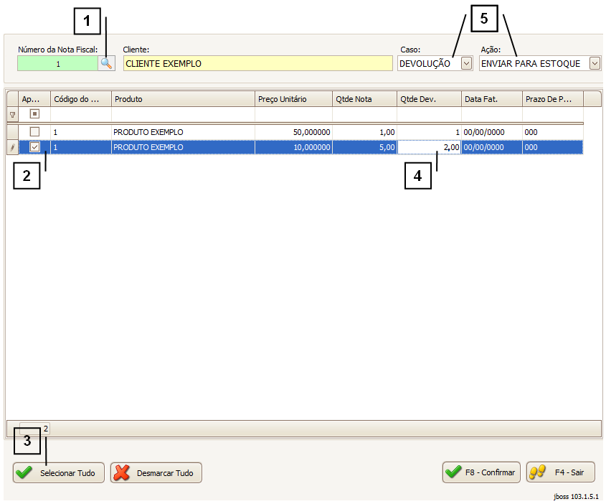Click the pencil edit indicator on selected row

[12, 147]
